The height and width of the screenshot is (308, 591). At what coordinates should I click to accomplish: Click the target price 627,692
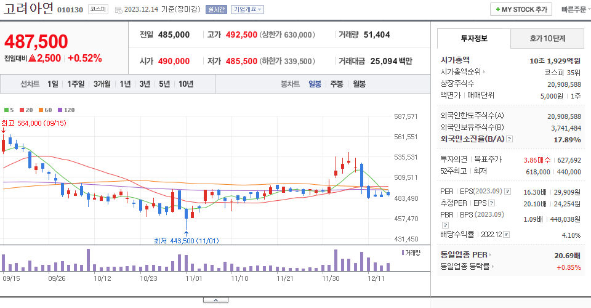pos(569,160)
